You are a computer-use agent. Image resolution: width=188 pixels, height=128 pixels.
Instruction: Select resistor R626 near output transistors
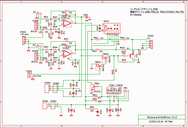(x=124, y=62)
